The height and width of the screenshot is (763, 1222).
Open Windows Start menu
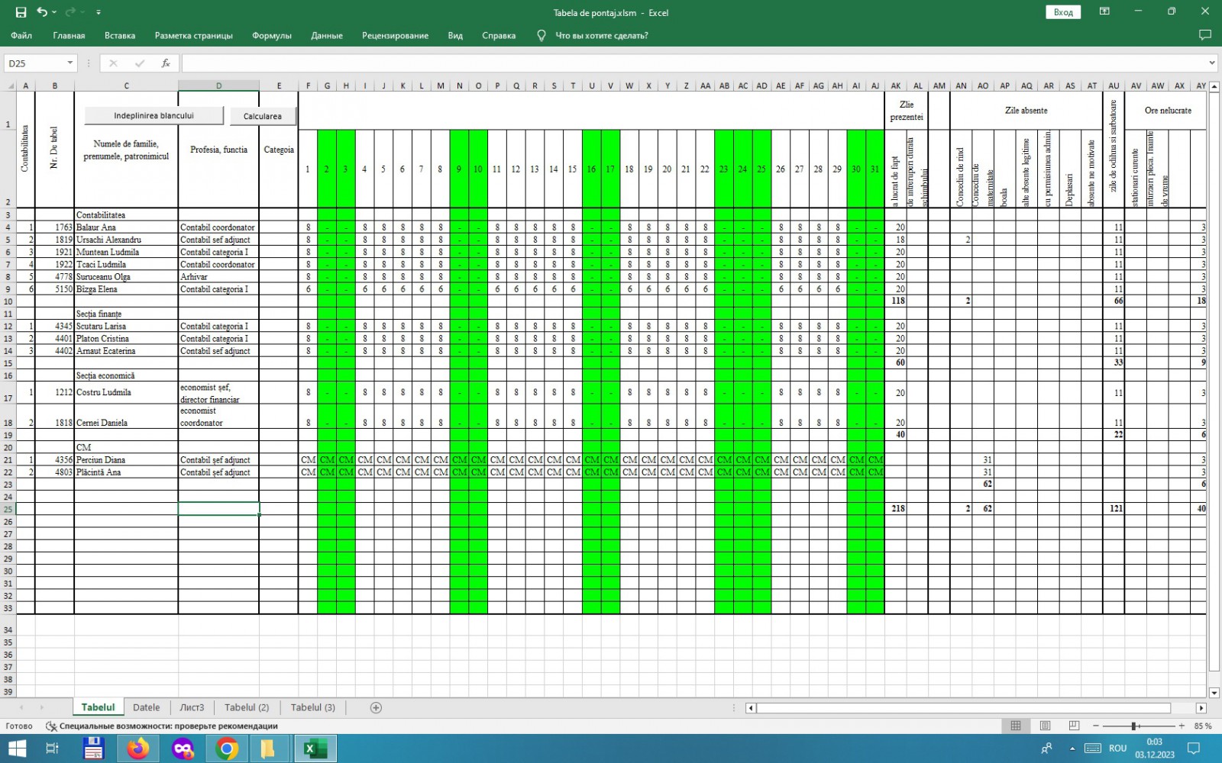point(17,749)
